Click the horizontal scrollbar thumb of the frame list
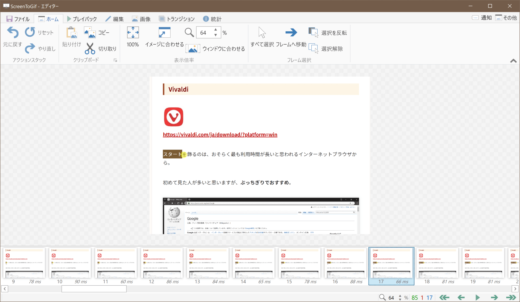Image resolution: width=520 pixels, height=302 pixels. pyautogui.click(x=94, y=289)
